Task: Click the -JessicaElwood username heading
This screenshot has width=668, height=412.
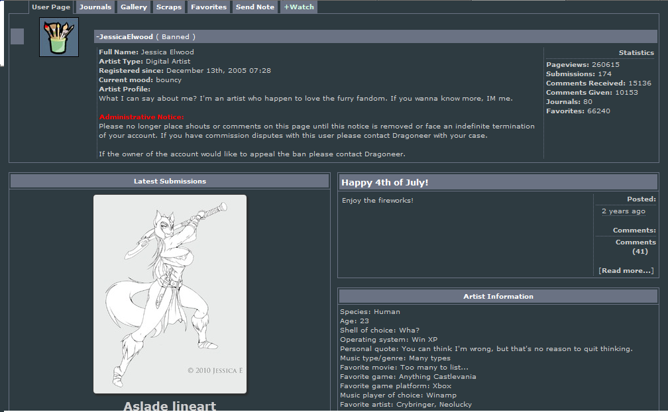Action: (x=125, y=37)
